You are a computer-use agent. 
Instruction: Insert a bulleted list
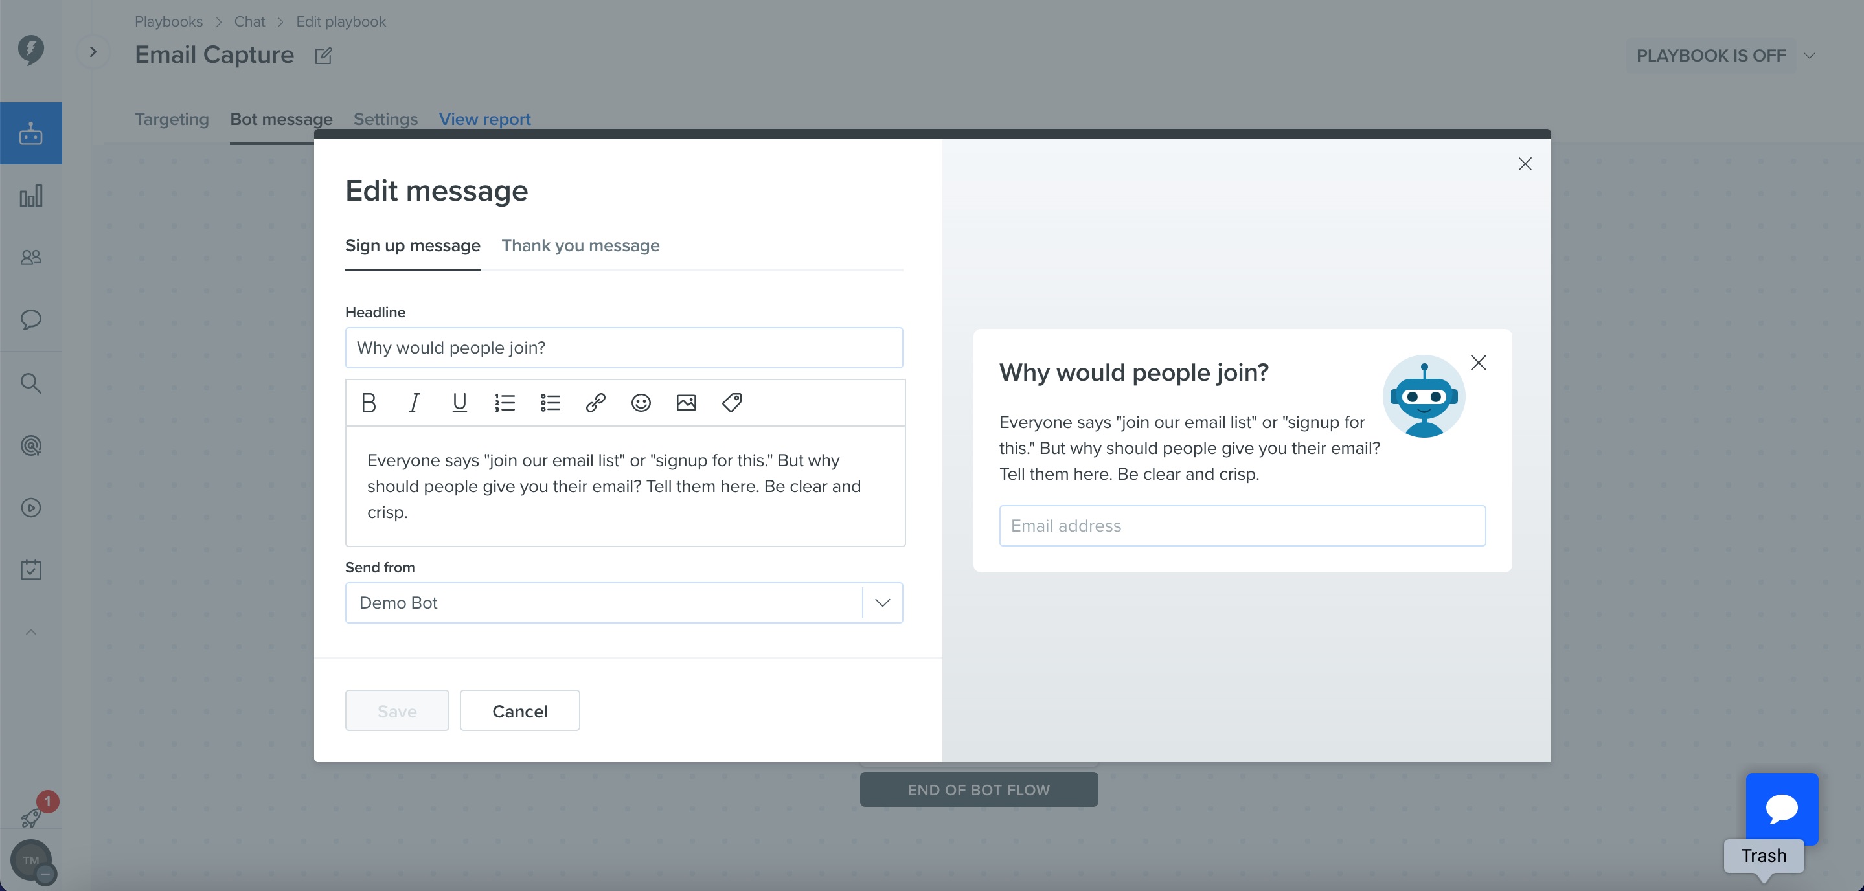[x=551, y=403]
